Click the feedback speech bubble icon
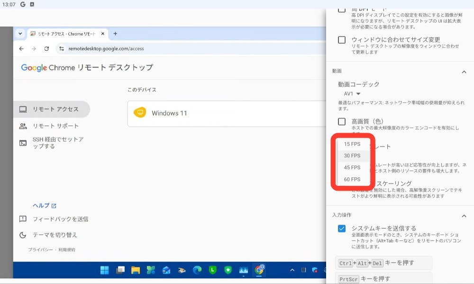474x284 pixels. [23, 219]
